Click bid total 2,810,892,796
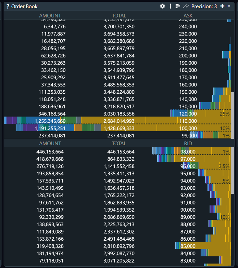 click(119, 246)
